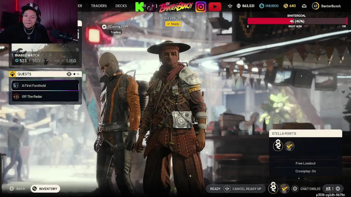Click the Trading status under TCyvngJ999
This screenshot has height=197, width=351.
coord(115,32)
